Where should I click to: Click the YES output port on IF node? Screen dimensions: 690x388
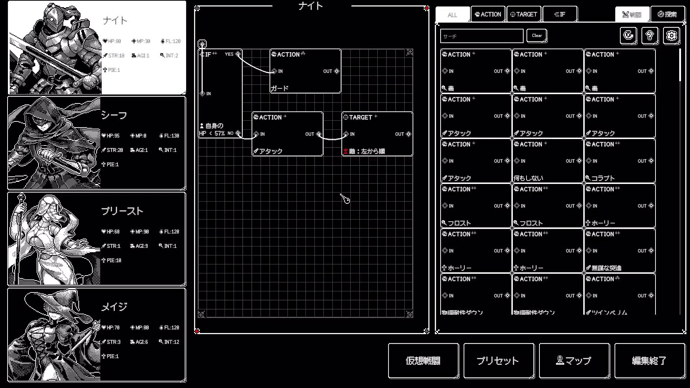tap(238, 54)
